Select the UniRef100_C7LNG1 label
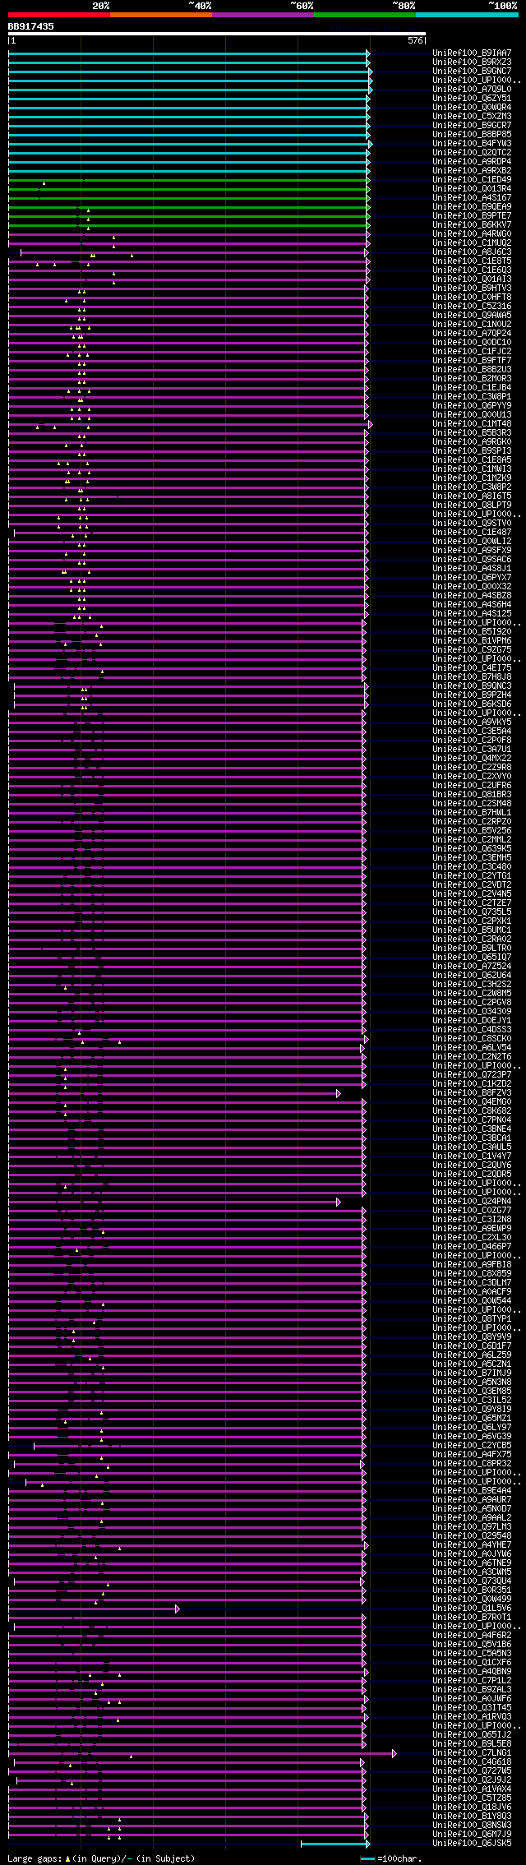Screen dimensions: 526x1865 (472, 1752)
